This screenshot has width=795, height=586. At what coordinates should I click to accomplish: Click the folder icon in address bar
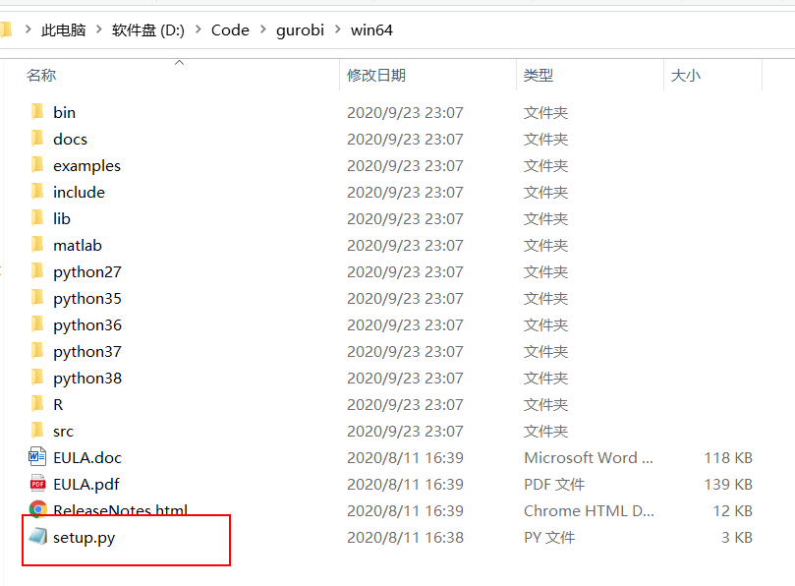[x=6, y=29]
